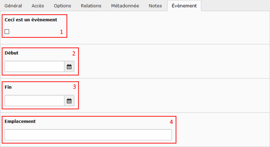Viewport: 270px width, 147px height.
Task: Click the Fin field label
Action: tap(8, 87)
